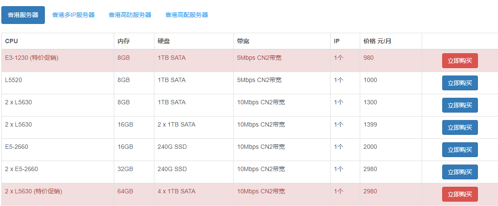Screen dimensions: 498x206
Task: Click 立即购买 for the 1300 yuan plan
Action: 460,105
